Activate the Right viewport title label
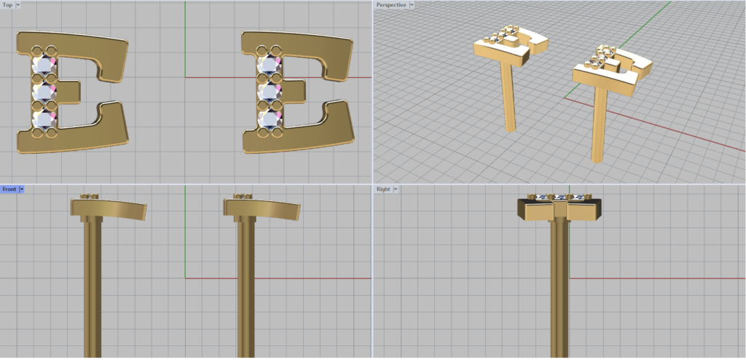The width and height of the screenshot is (746, 360). [382, 189]
